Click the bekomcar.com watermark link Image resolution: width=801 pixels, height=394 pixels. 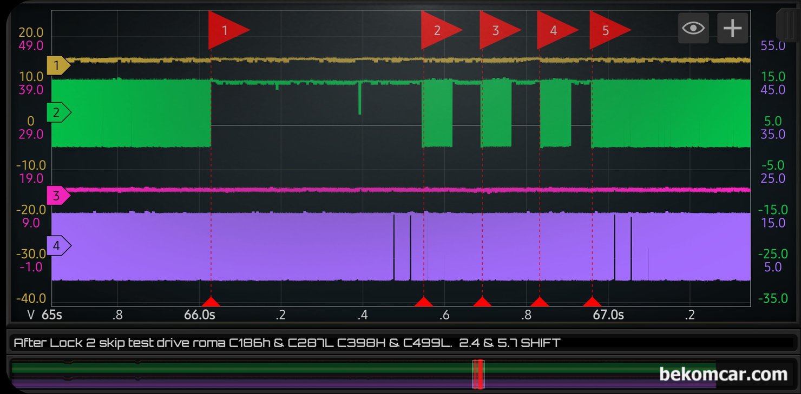tap(723, 374)
